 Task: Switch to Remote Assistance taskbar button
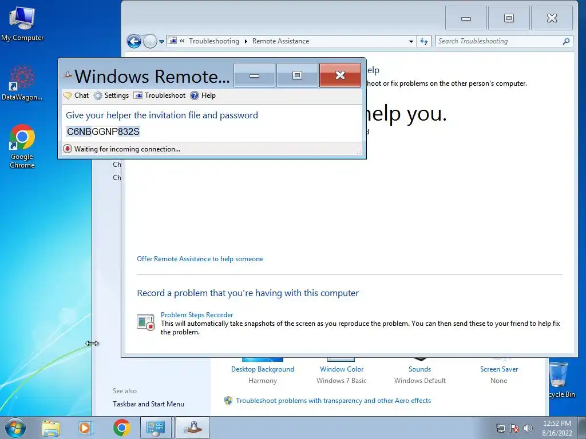(193, 428)
